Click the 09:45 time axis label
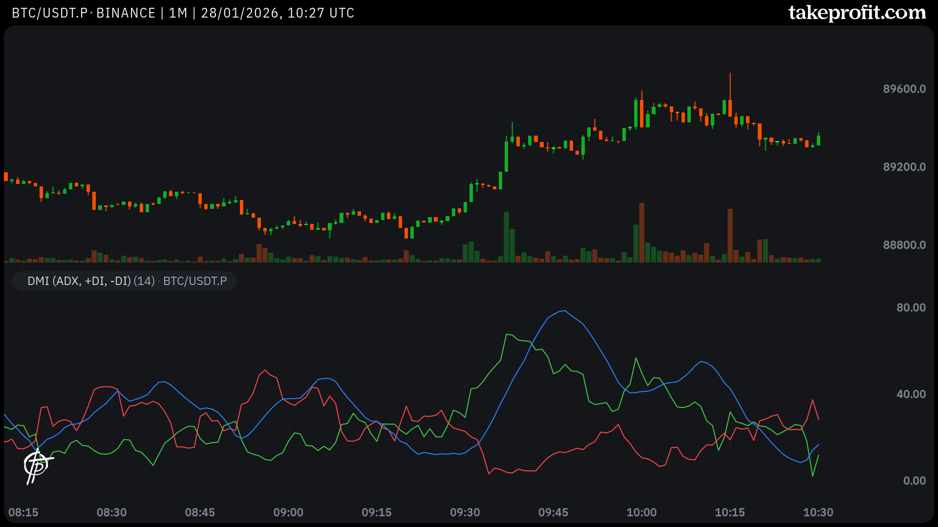Viewport: 938px width, 527px height. [553, 512]
